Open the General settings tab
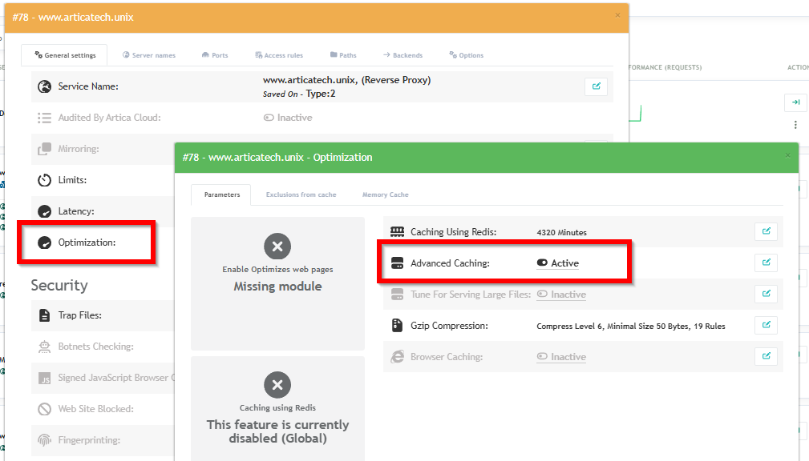The width and height of the screenshot is (809, 461). coord(64,55)
